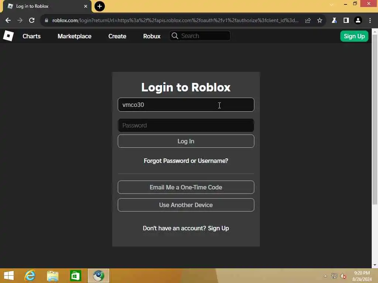Open the Marketplace nav item
Image resolution: width=378 pixels, height=283 pixels.
pyautogui.click(x=75, y=36)
